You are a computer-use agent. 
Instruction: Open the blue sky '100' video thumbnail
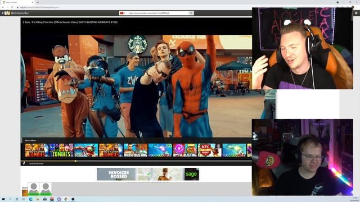pos(160,150)
